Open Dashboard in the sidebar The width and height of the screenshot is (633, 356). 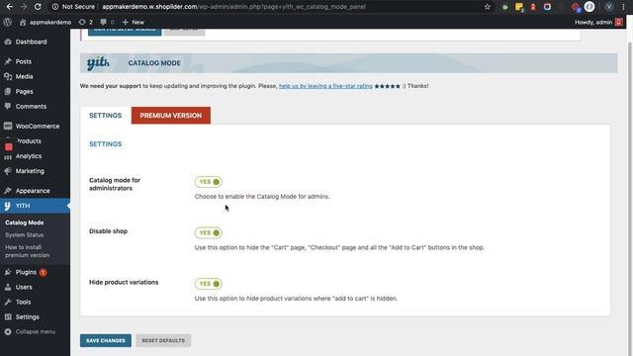pos(31,42)
